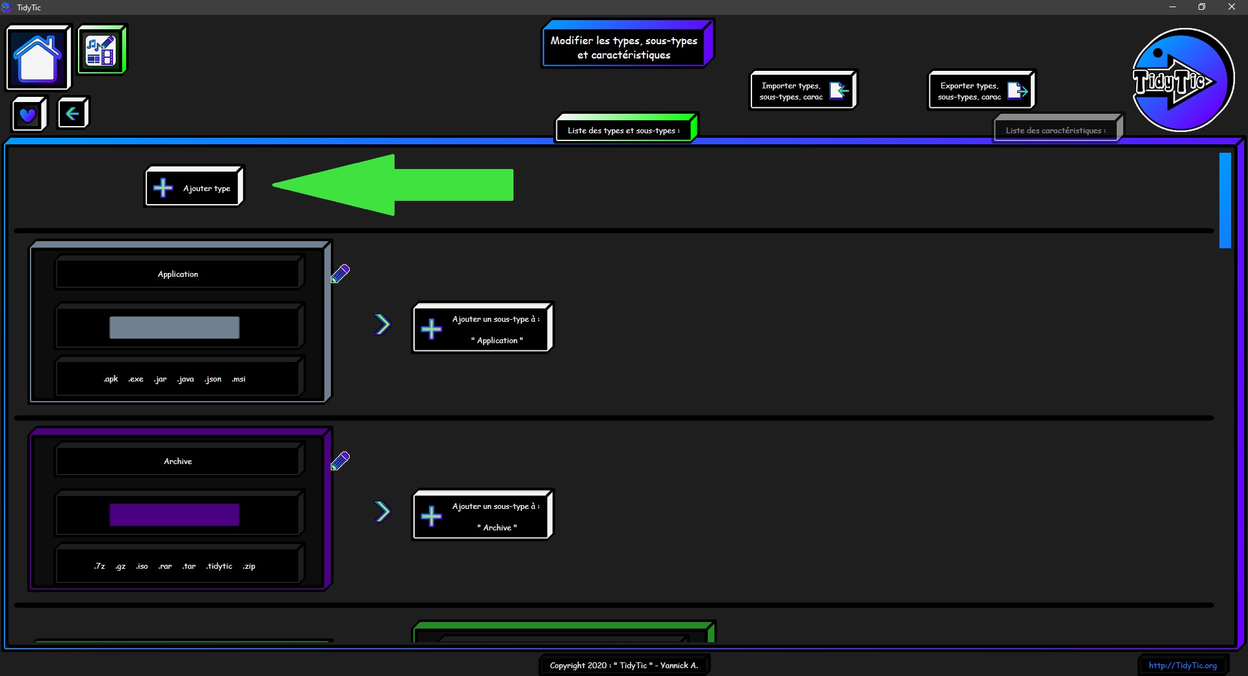This screenshot has width=1248, height=676.
Task: Minimize the TidyTic window
Action: pyautogui.click(x=1173, y=7)
